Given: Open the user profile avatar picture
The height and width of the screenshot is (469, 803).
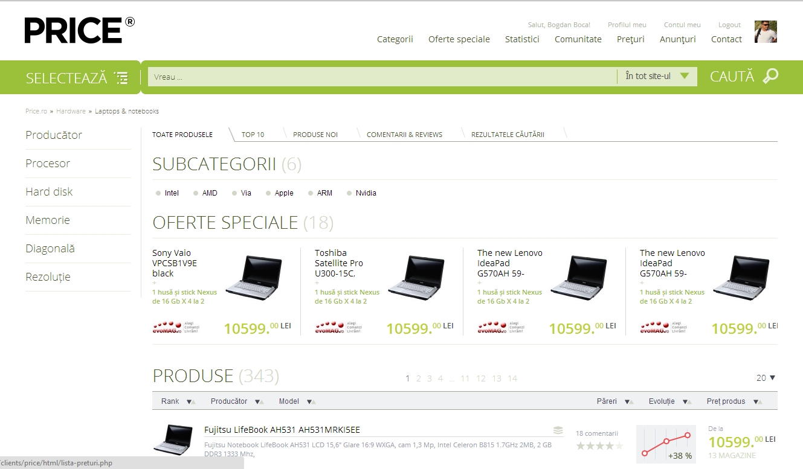Looking at the screenshot, I should point(766,32).
